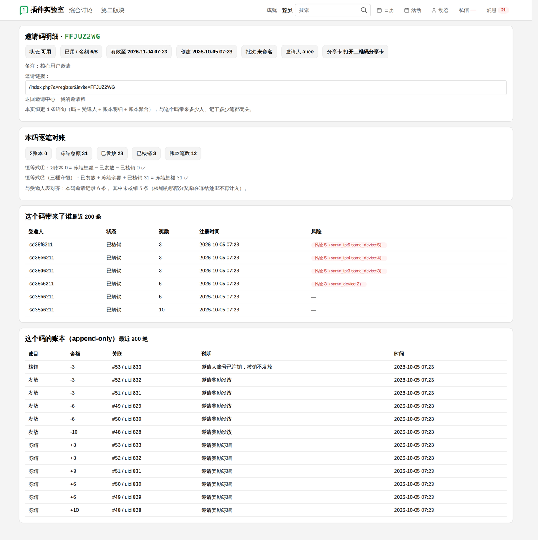
Task: Open the 综合讨论 section
Action: 81,10
